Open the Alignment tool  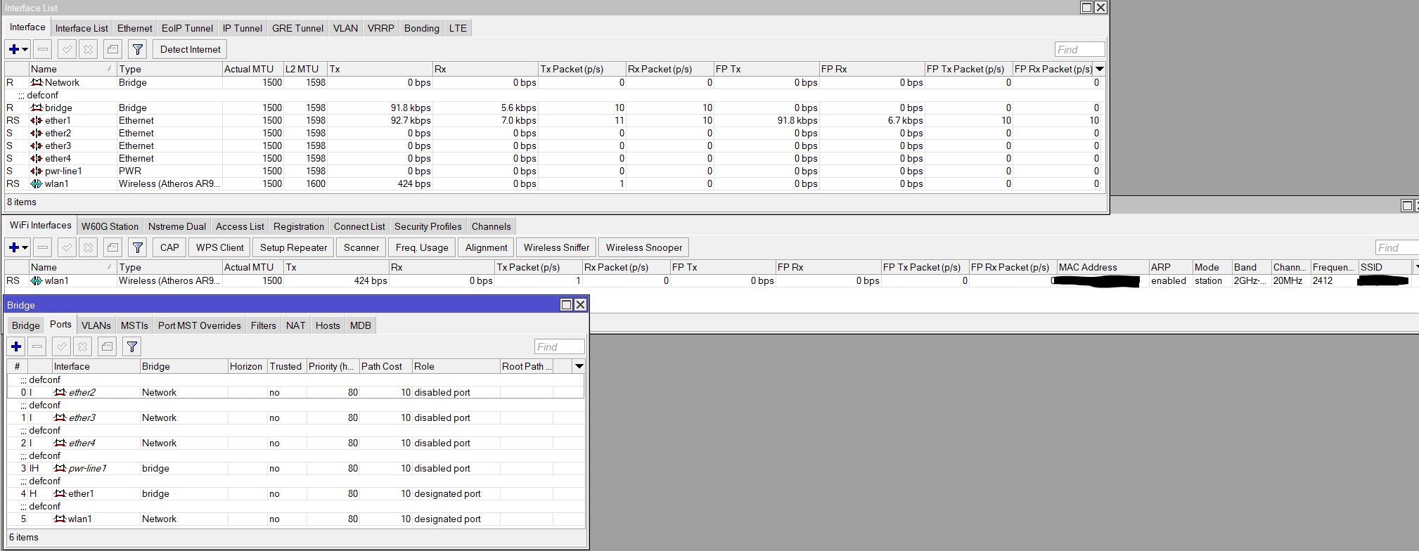[x=486, y=247]
